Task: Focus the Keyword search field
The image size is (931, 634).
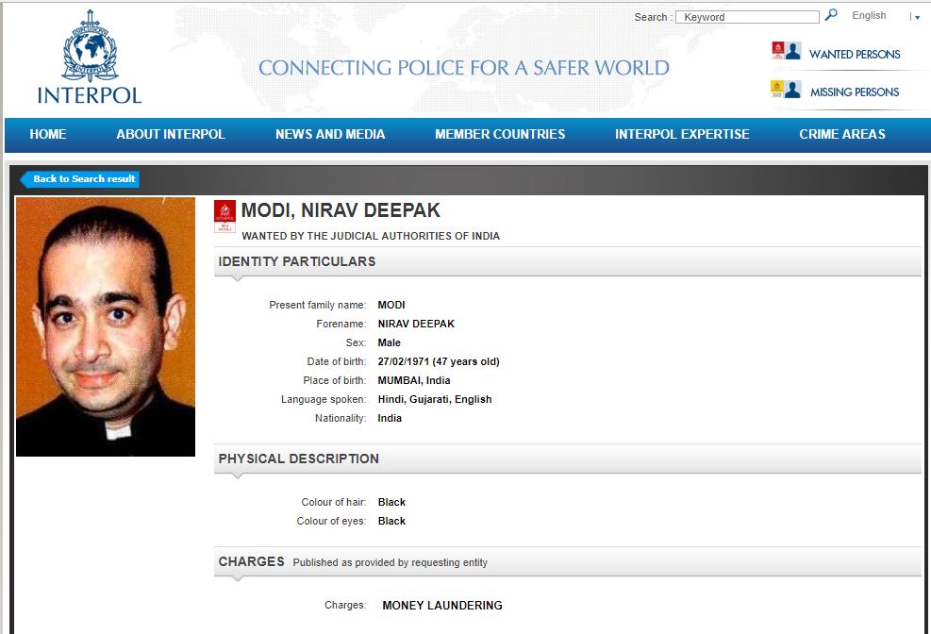Action: pos(747,17)
